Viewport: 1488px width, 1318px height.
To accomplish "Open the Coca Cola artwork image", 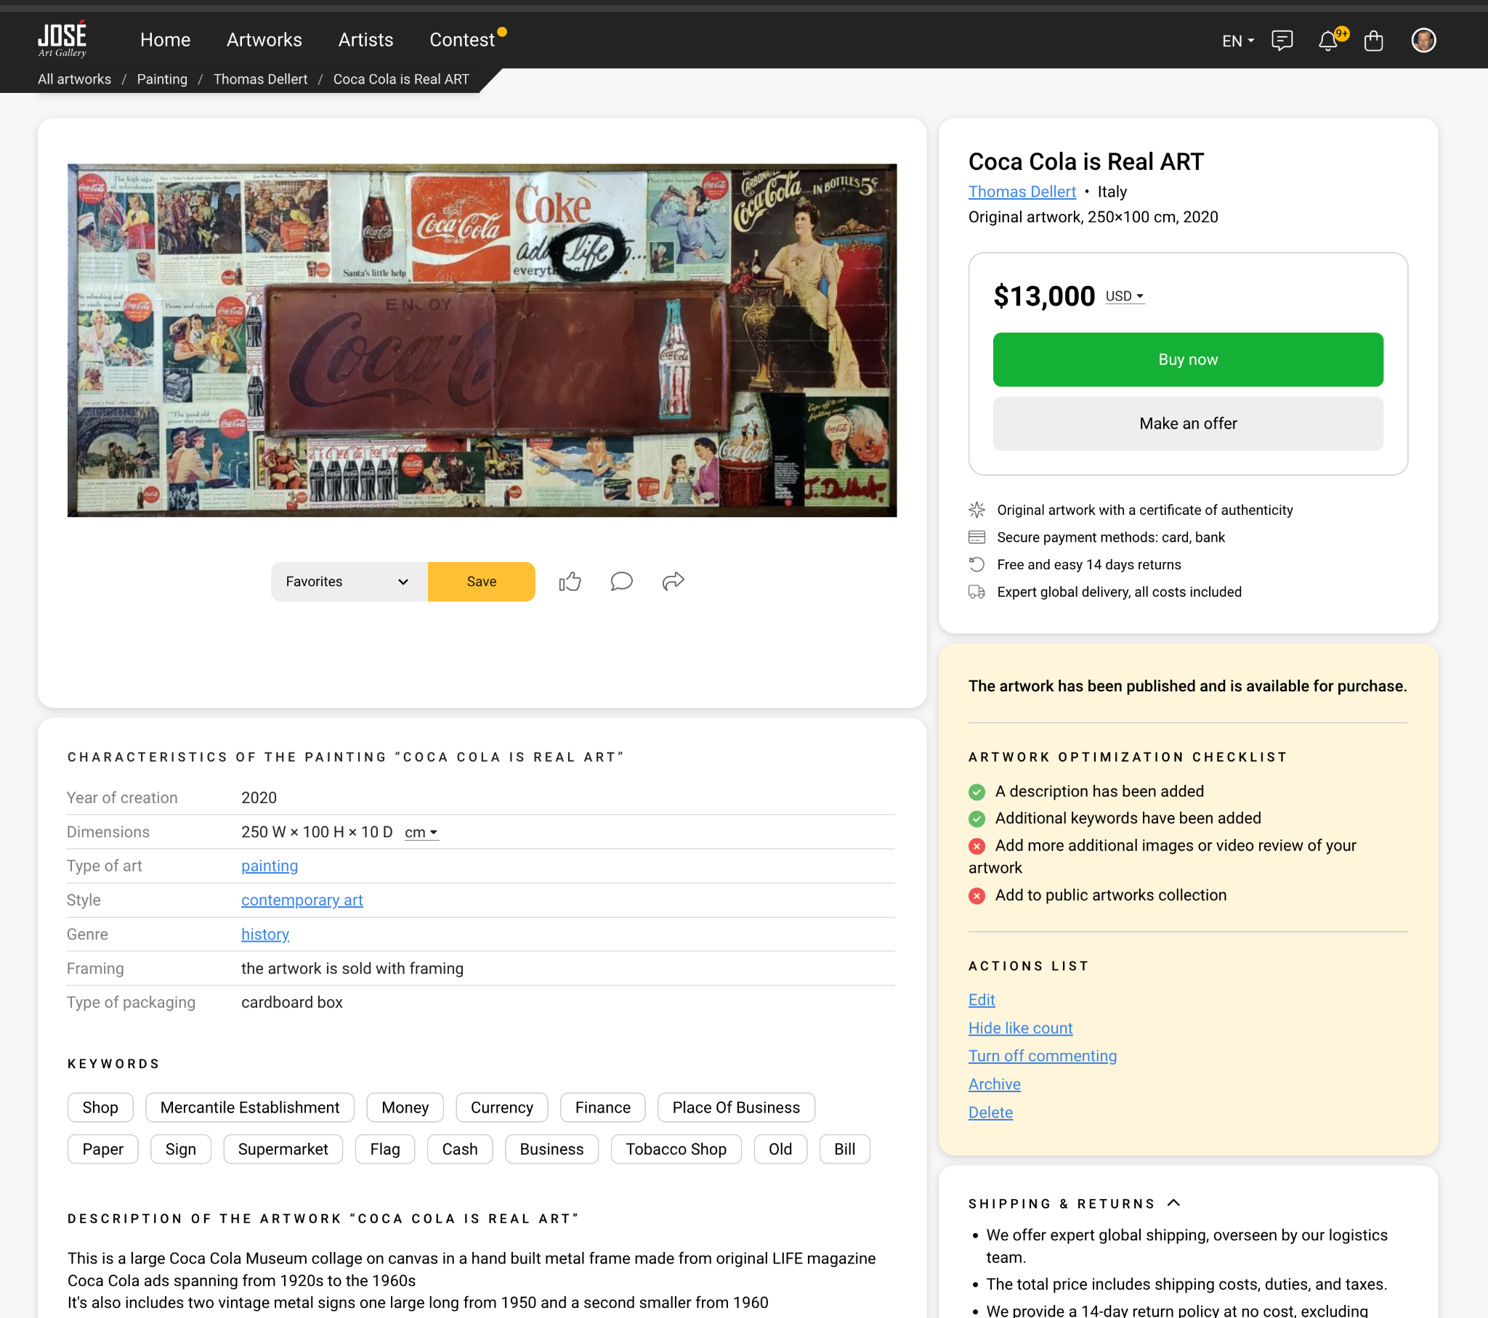I will pyautogui.click(x=482, y=340).
